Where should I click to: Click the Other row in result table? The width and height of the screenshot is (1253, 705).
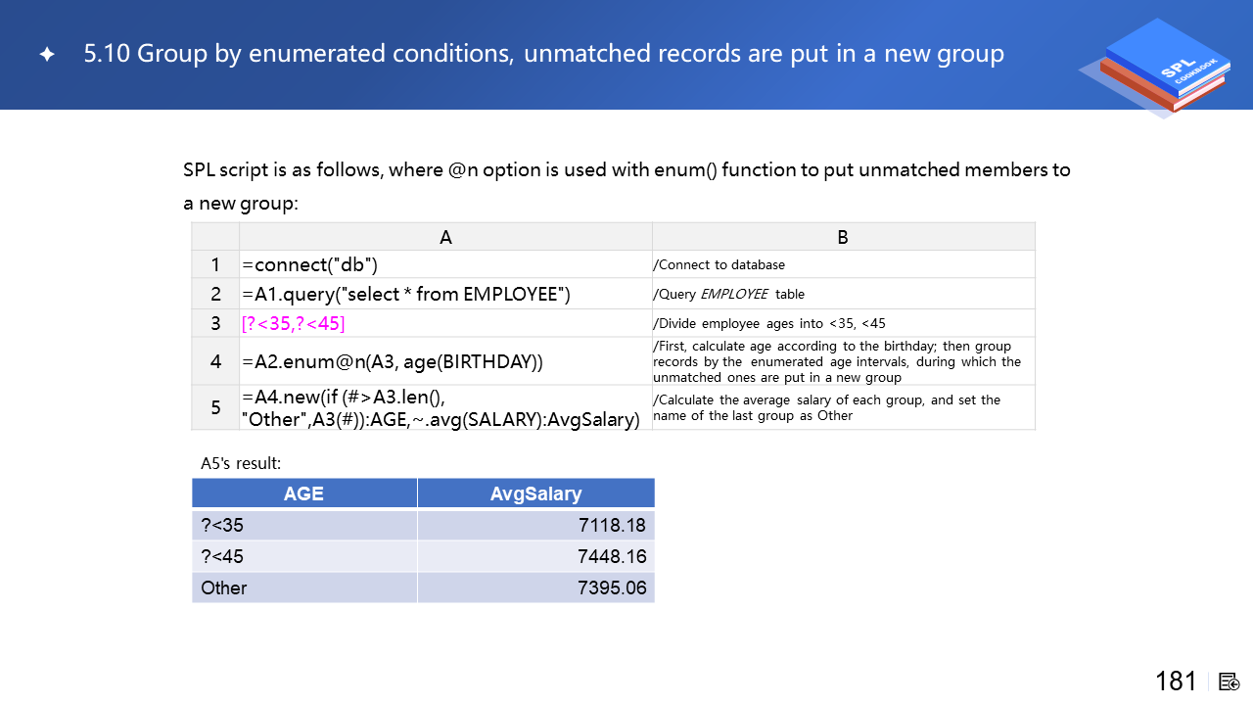point(224,587)
